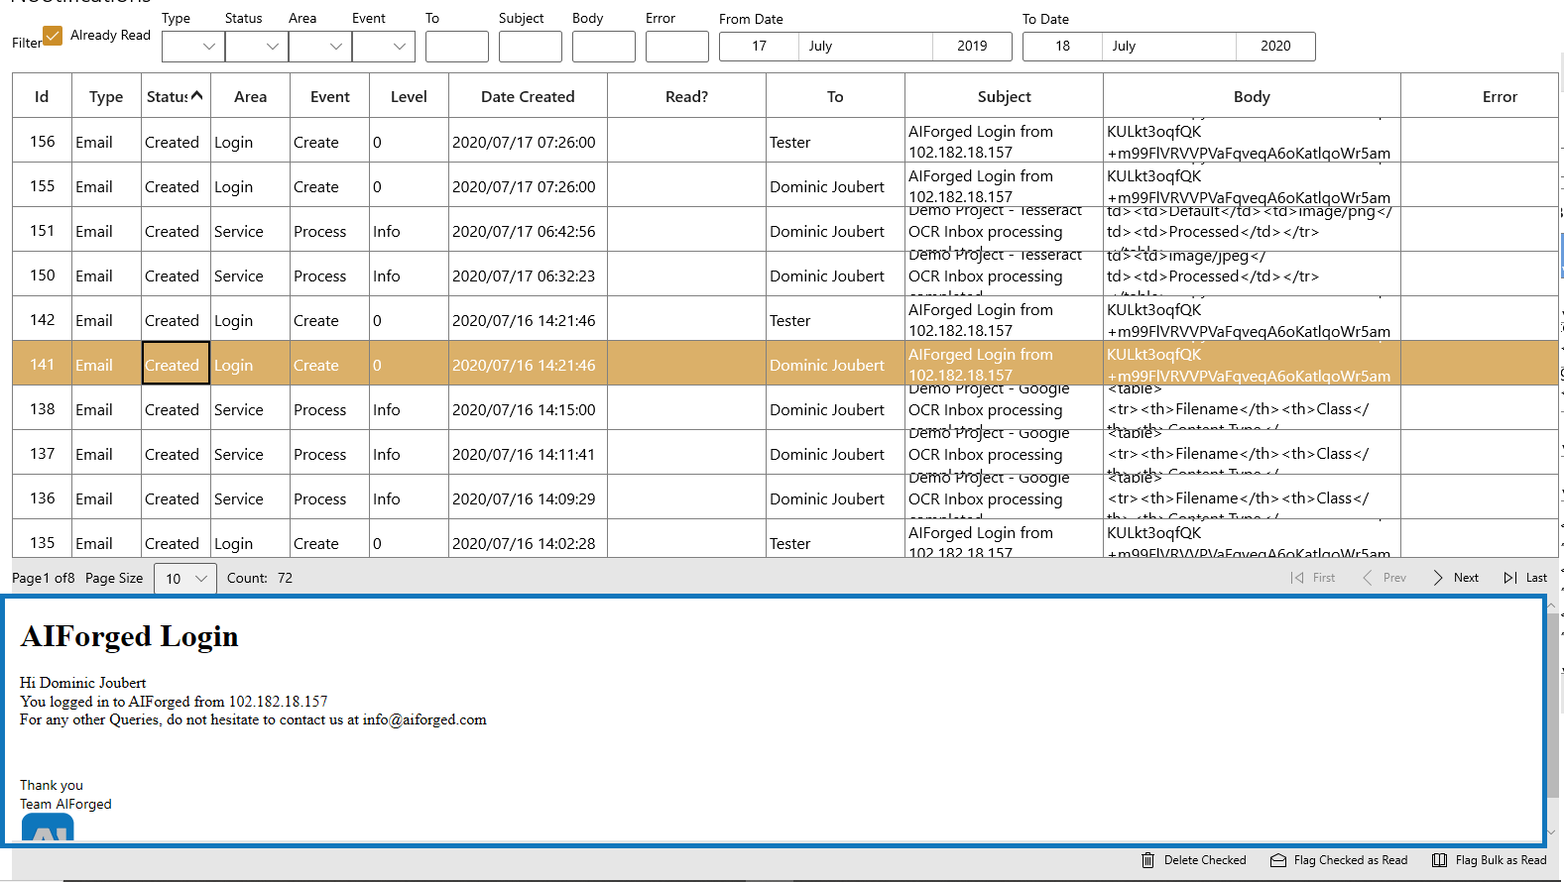Sort by the Level column header
This screenshot has height=882, width=1564.
(409, 96)
